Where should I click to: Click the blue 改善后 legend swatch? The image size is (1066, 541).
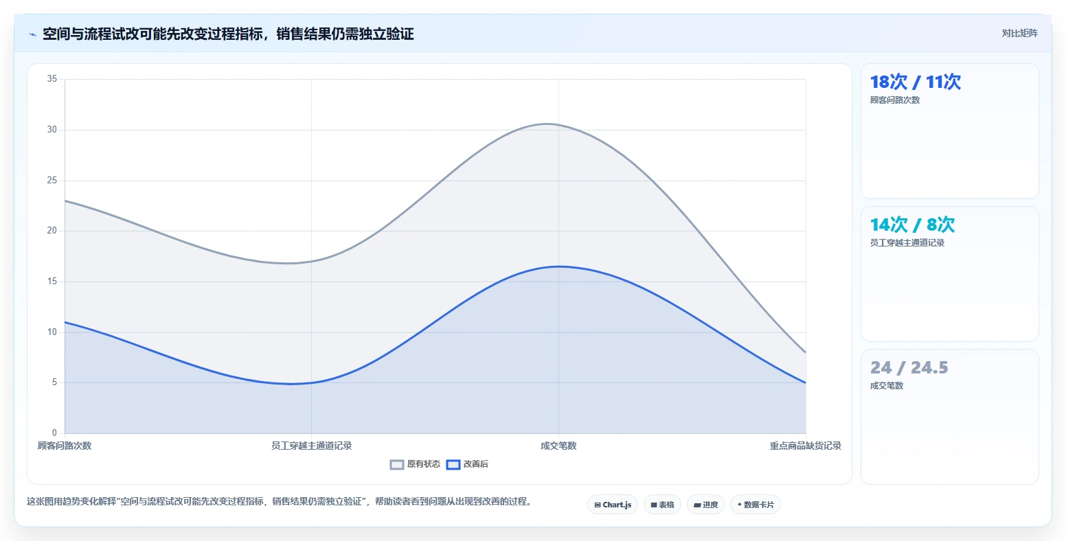tap(453, 464)
